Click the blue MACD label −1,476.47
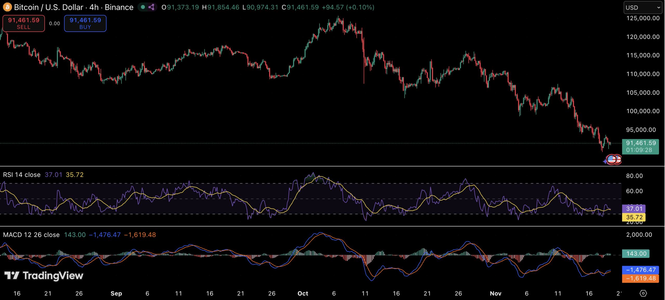The height and width of the screenshot is (300, 665). tap(640, 270)
